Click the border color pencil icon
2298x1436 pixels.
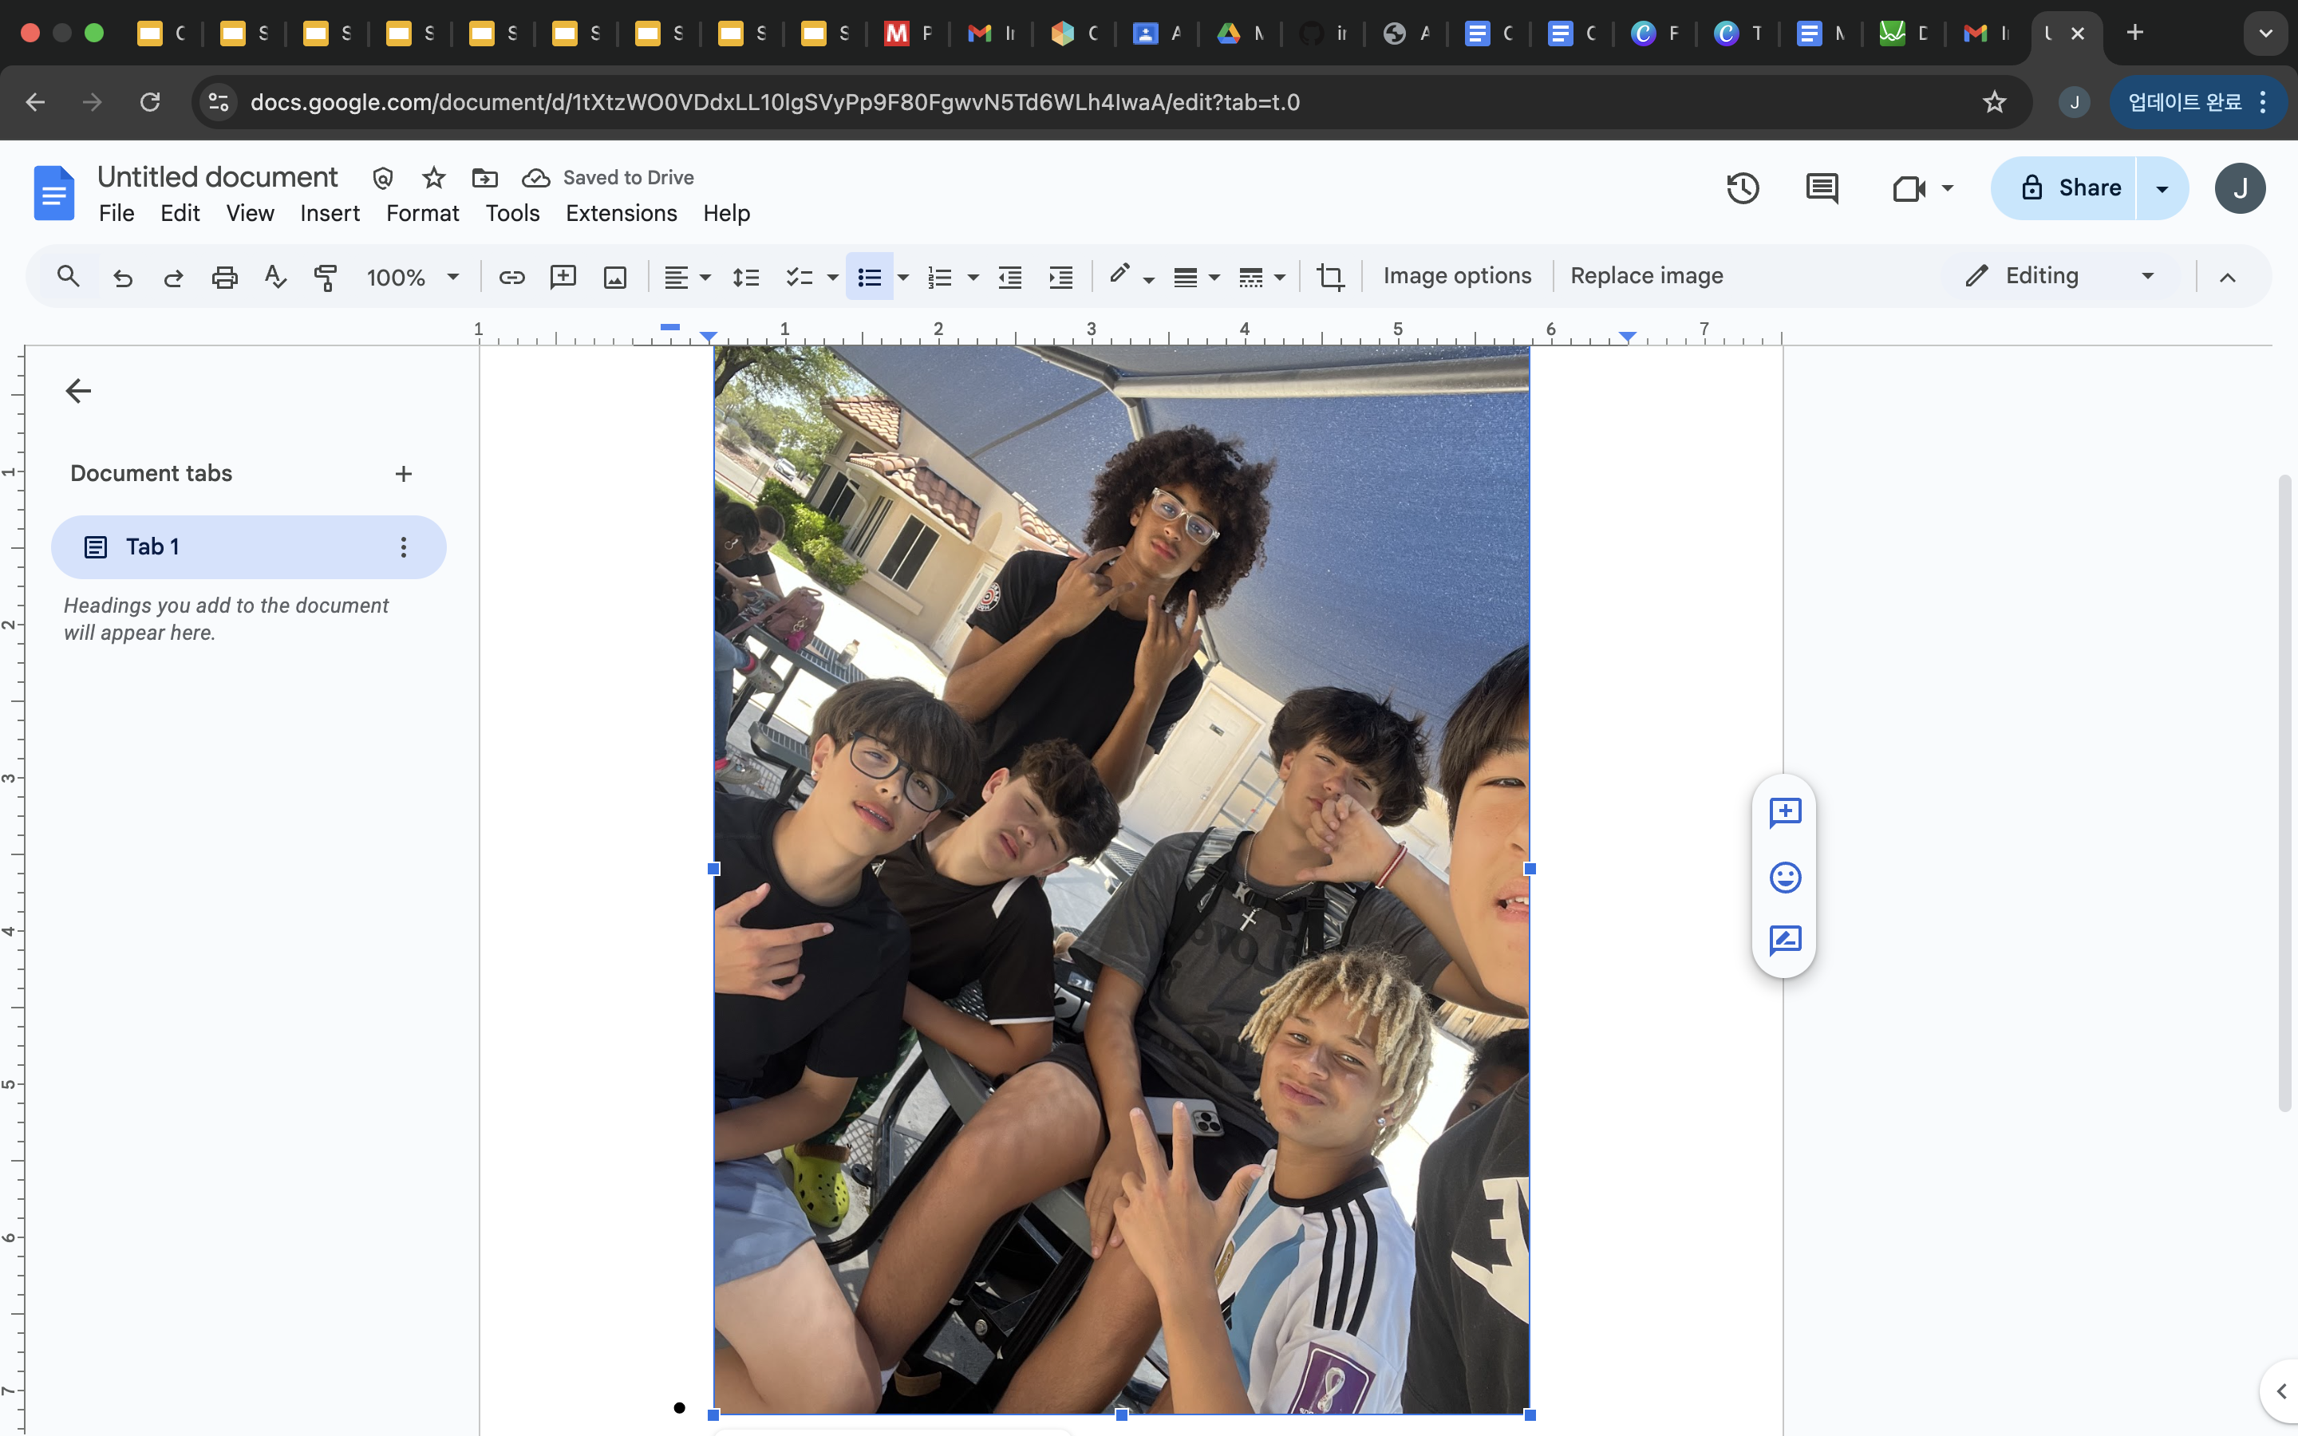click(x=1119, y=274)
